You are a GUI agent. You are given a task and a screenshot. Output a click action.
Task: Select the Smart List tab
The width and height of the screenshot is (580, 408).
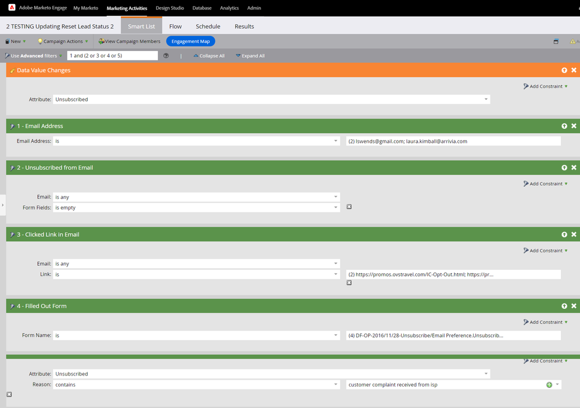point(141,26)
